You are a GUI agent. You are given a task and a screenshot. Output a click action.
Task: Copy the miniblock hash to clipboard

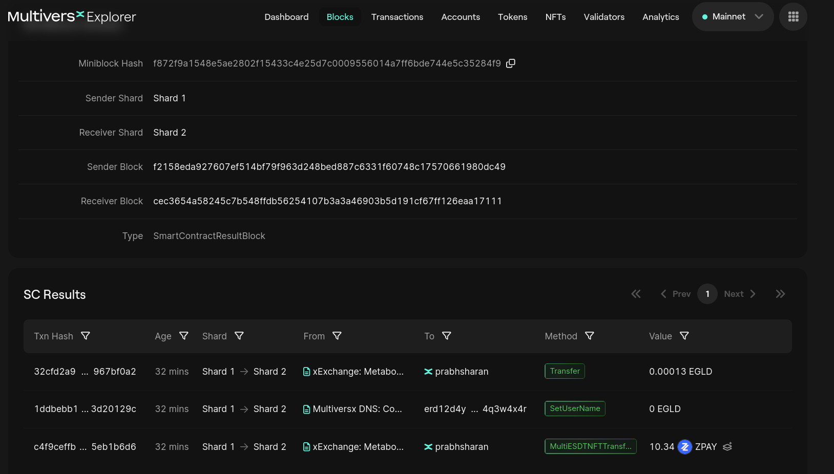coord(510,63)
